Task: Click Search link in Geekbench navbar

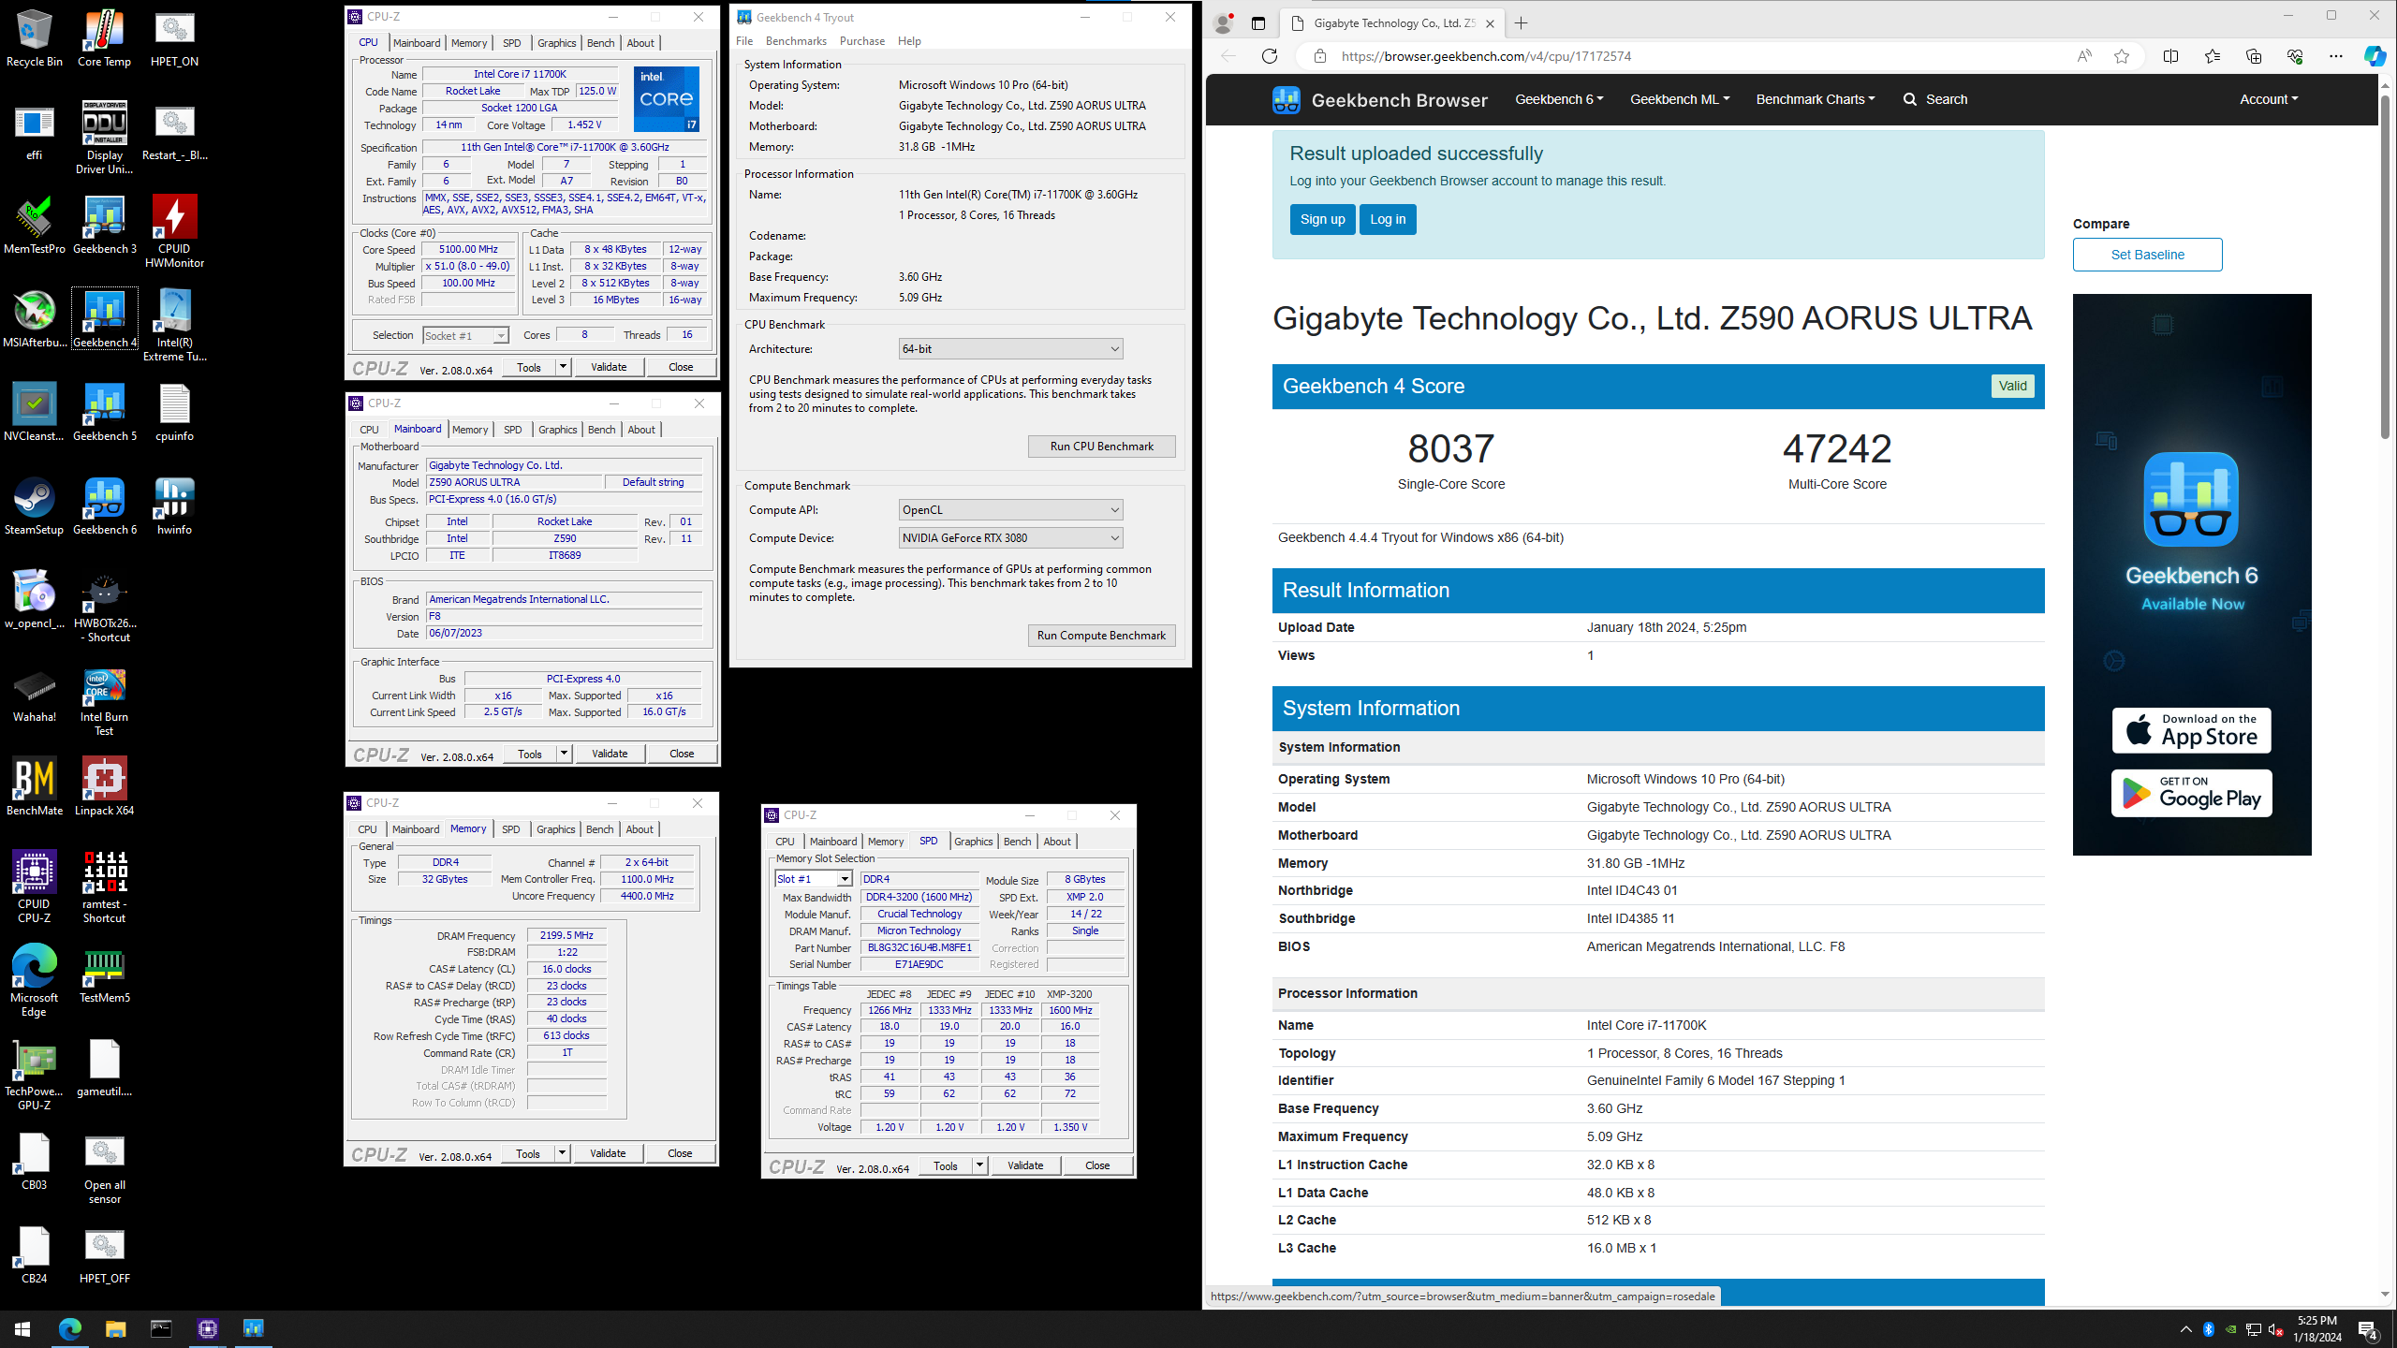Action: 1935,99
